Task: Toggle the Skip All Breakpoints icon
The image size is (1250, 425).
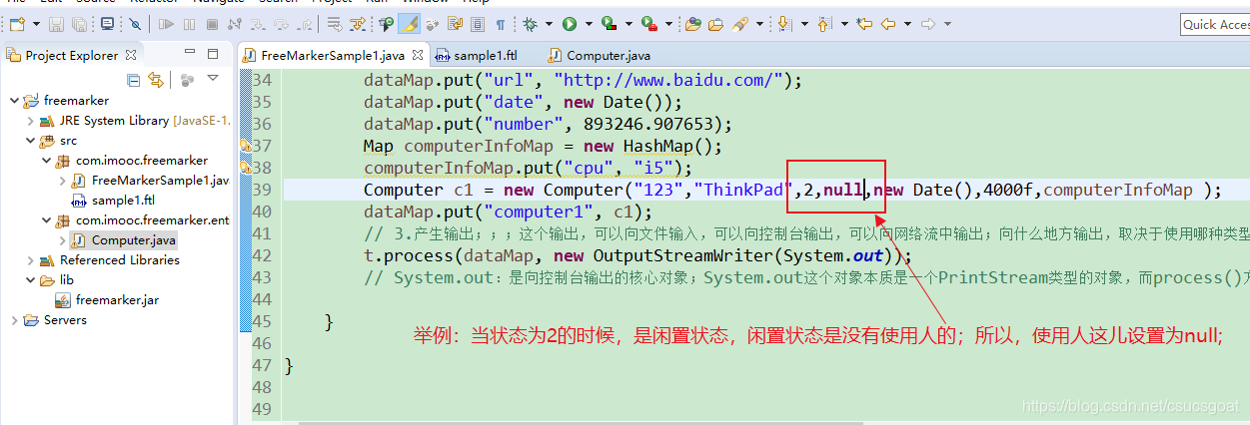Action: click(135, 24)
